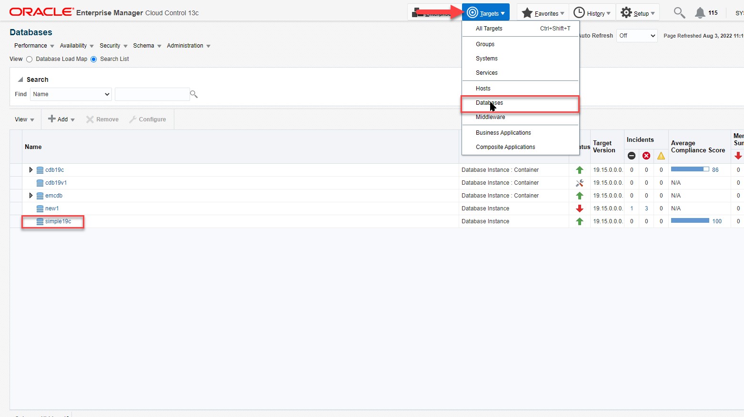This screenshot has height=417, width=744.
Task: Select the Search List radio button
Action: pyautogui.click(x=93, y=60)
